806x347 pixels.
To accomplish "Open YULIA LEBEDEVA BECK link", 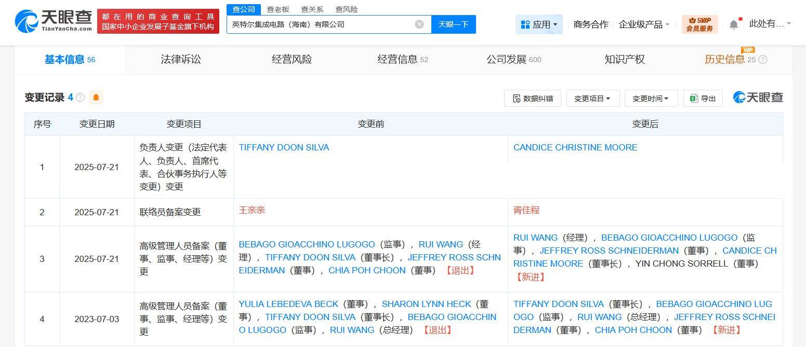I will click(x=288, y=304).
